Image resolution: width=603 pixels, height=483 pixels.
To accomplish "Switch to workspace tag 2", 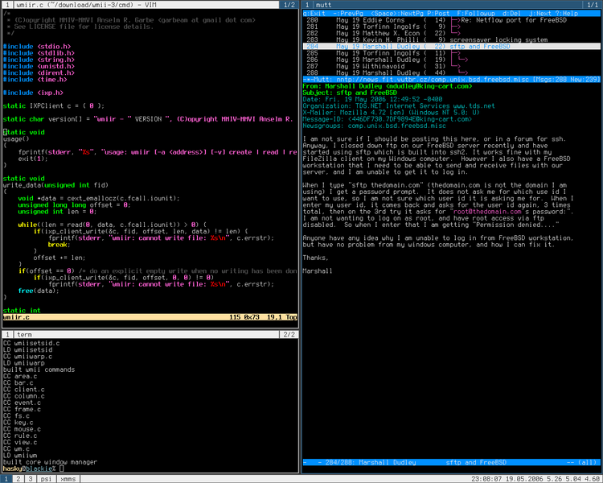I will click(18, 479).
